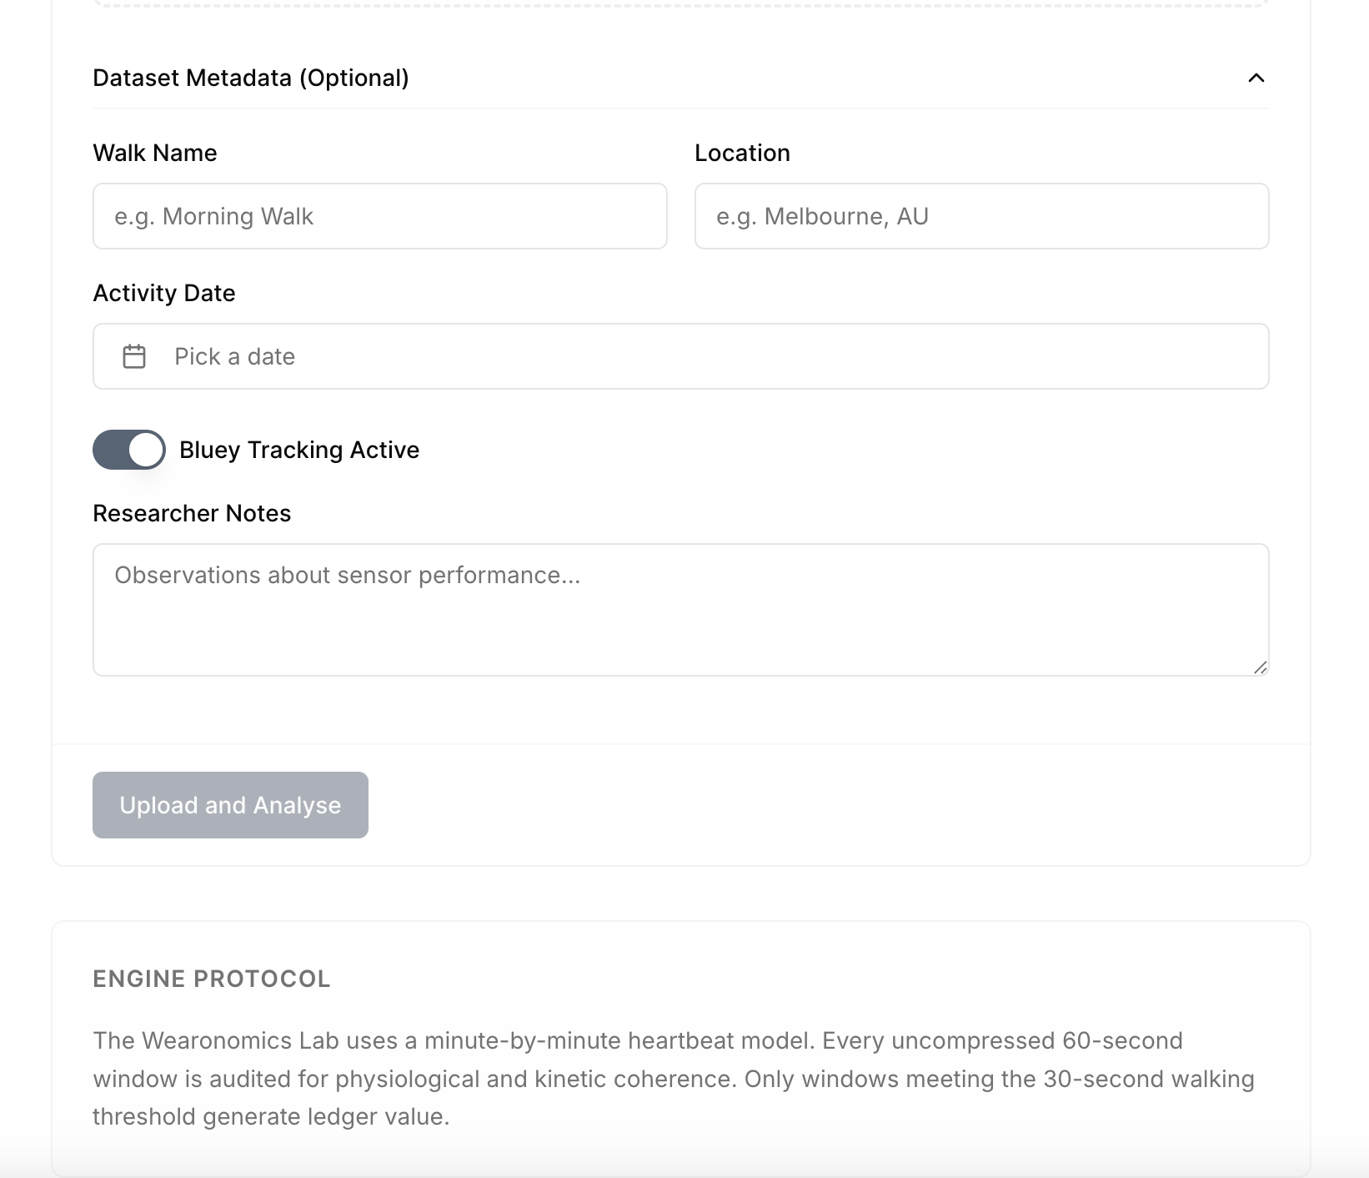
Task: Click the Researcher Notes resize handle
Action: [1261, 667]
